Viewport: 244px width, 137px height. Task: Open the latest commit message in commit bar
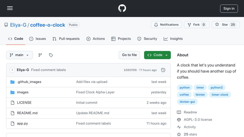point(48,70)
